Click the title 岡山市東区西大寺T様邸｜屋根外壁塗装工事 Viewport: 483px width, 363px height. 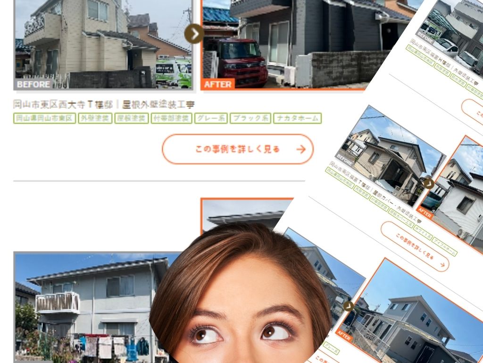(x=104, y=104)
